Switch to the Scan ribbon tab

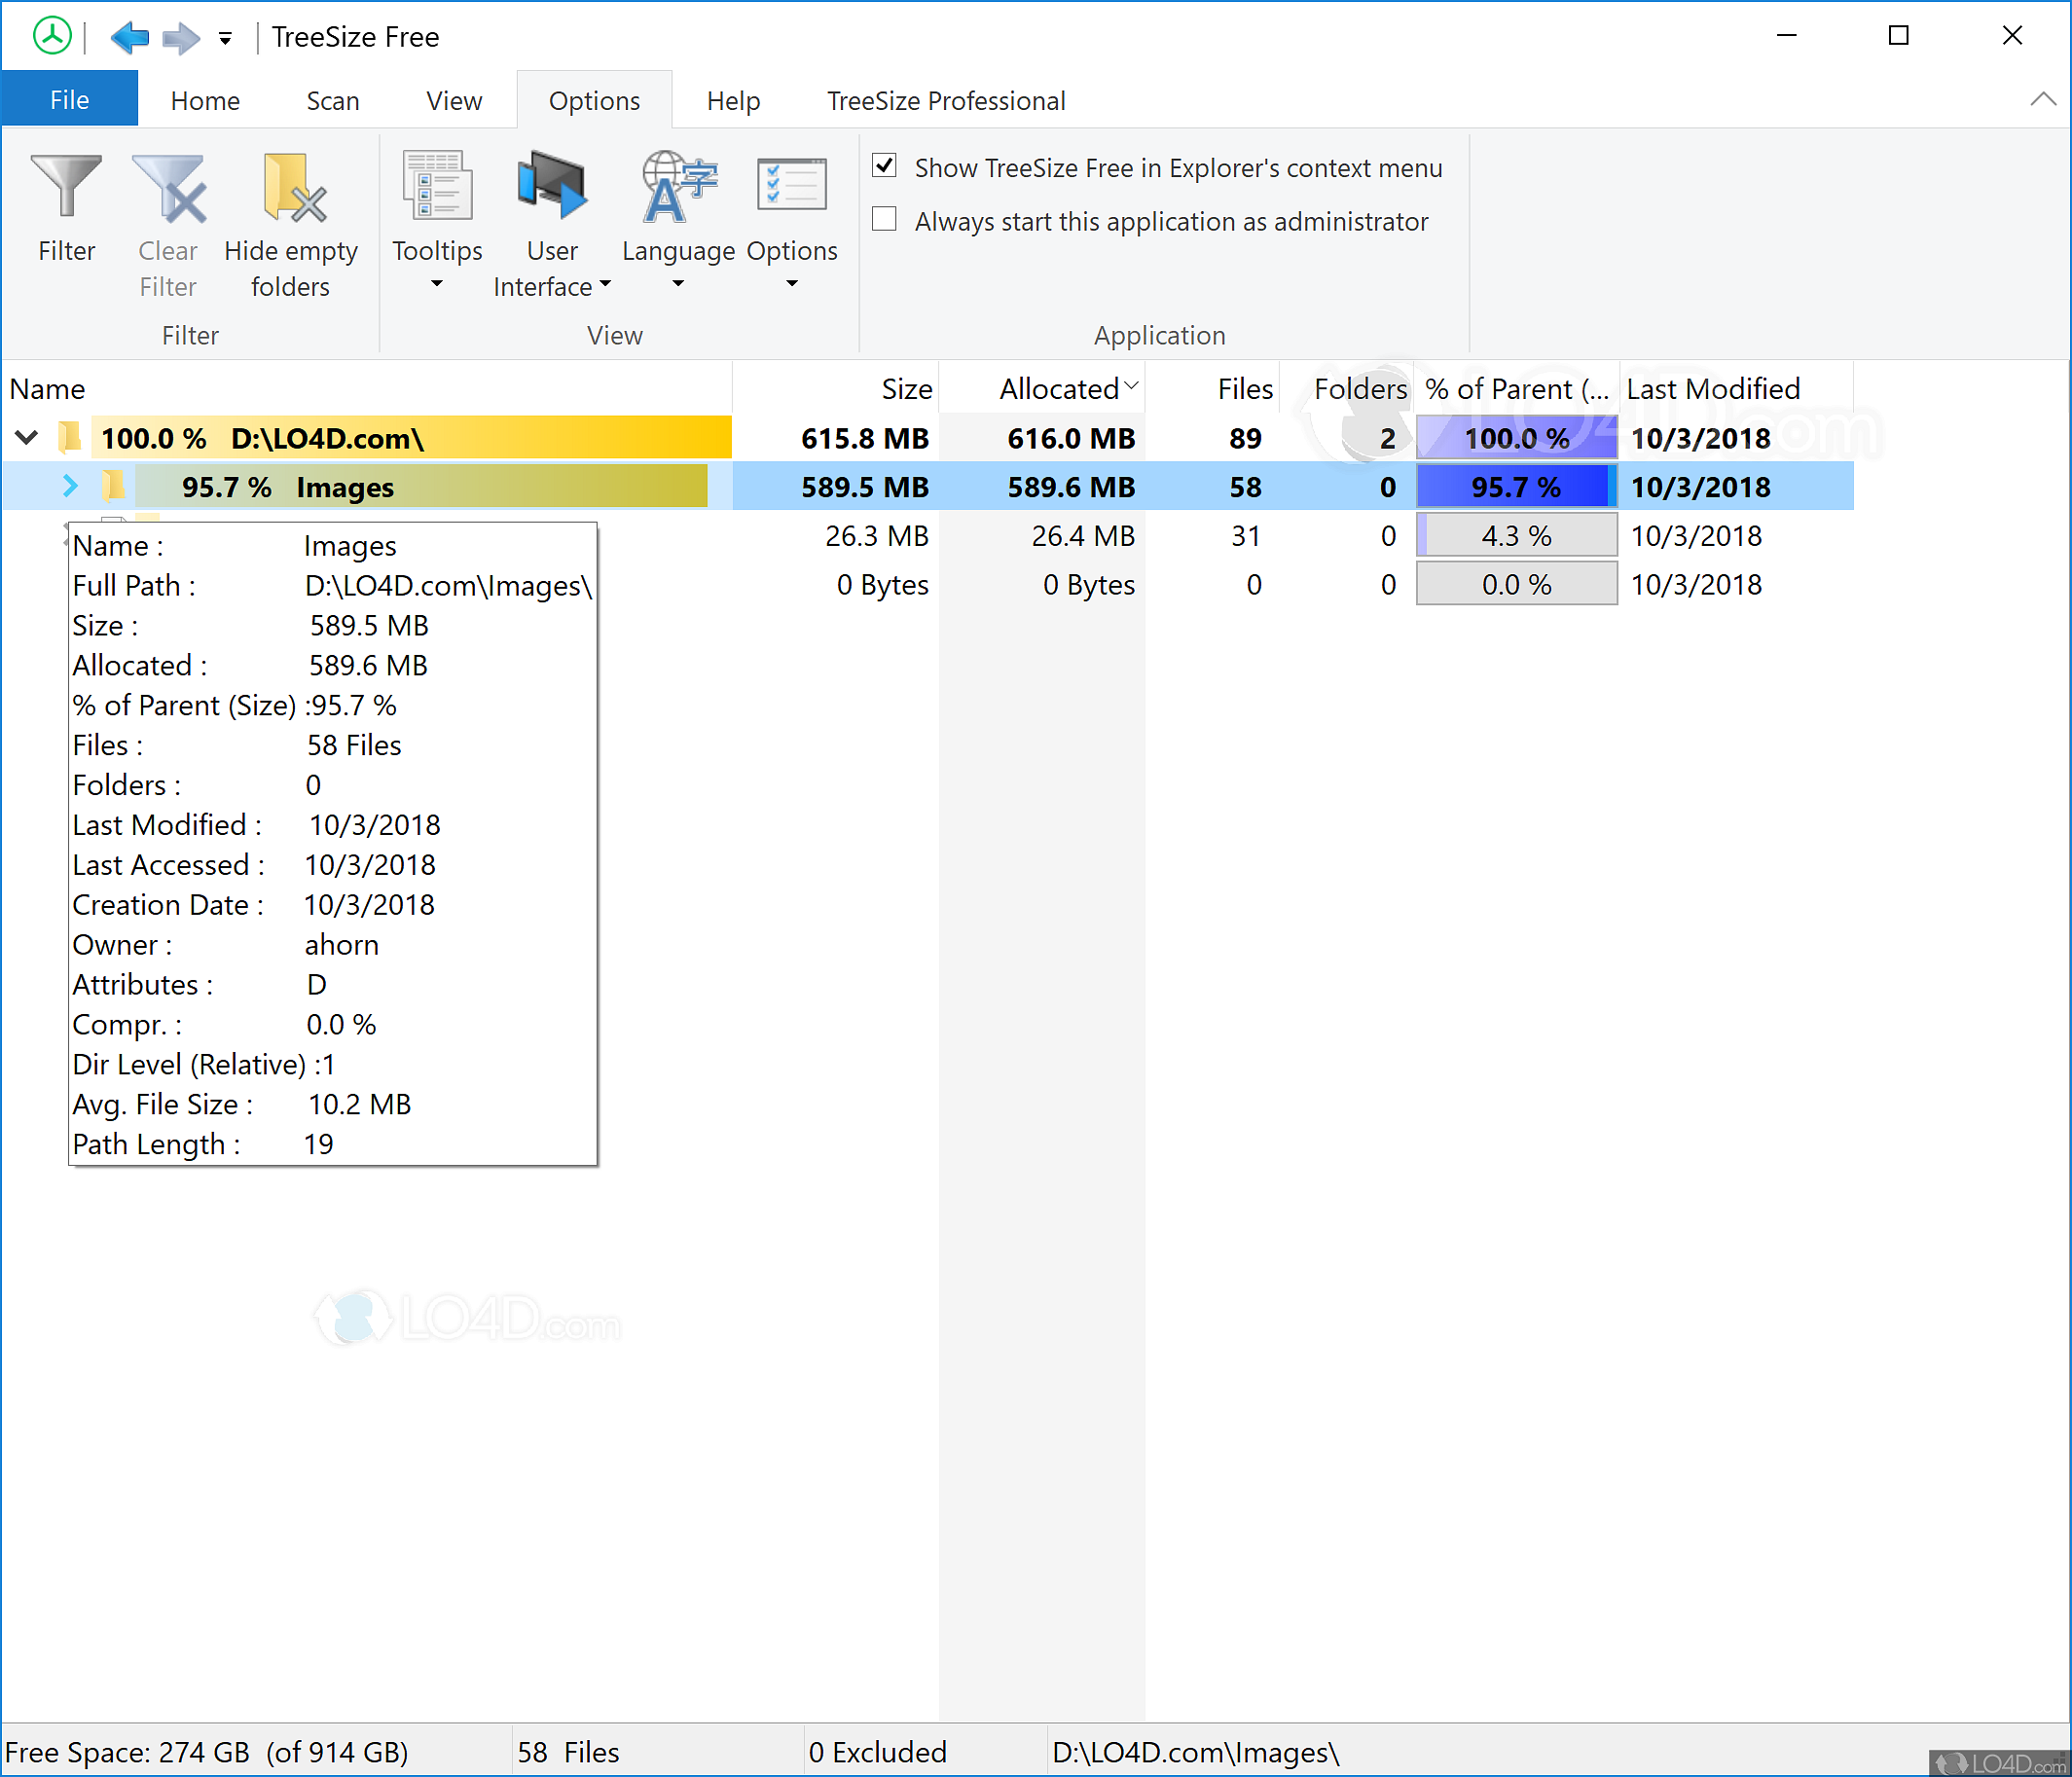333,99
